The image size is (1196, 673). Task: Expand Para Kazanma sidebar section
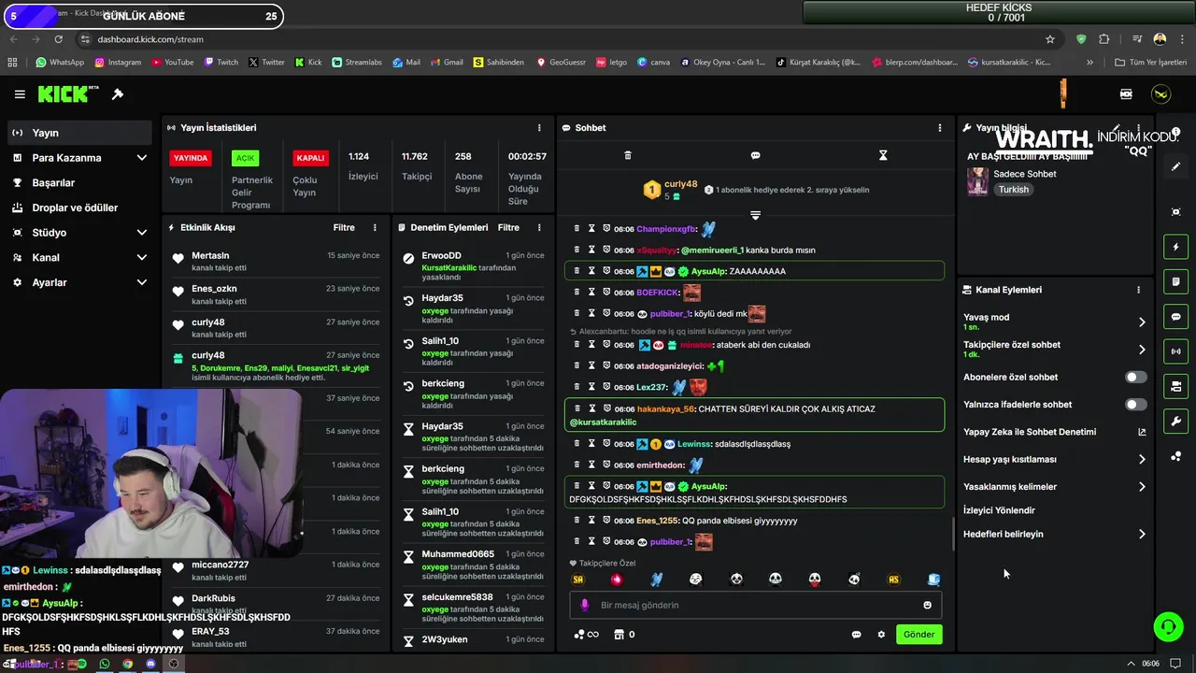coord(142,158)
